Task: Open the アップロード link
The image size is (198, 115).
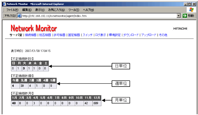Action: 148,35
